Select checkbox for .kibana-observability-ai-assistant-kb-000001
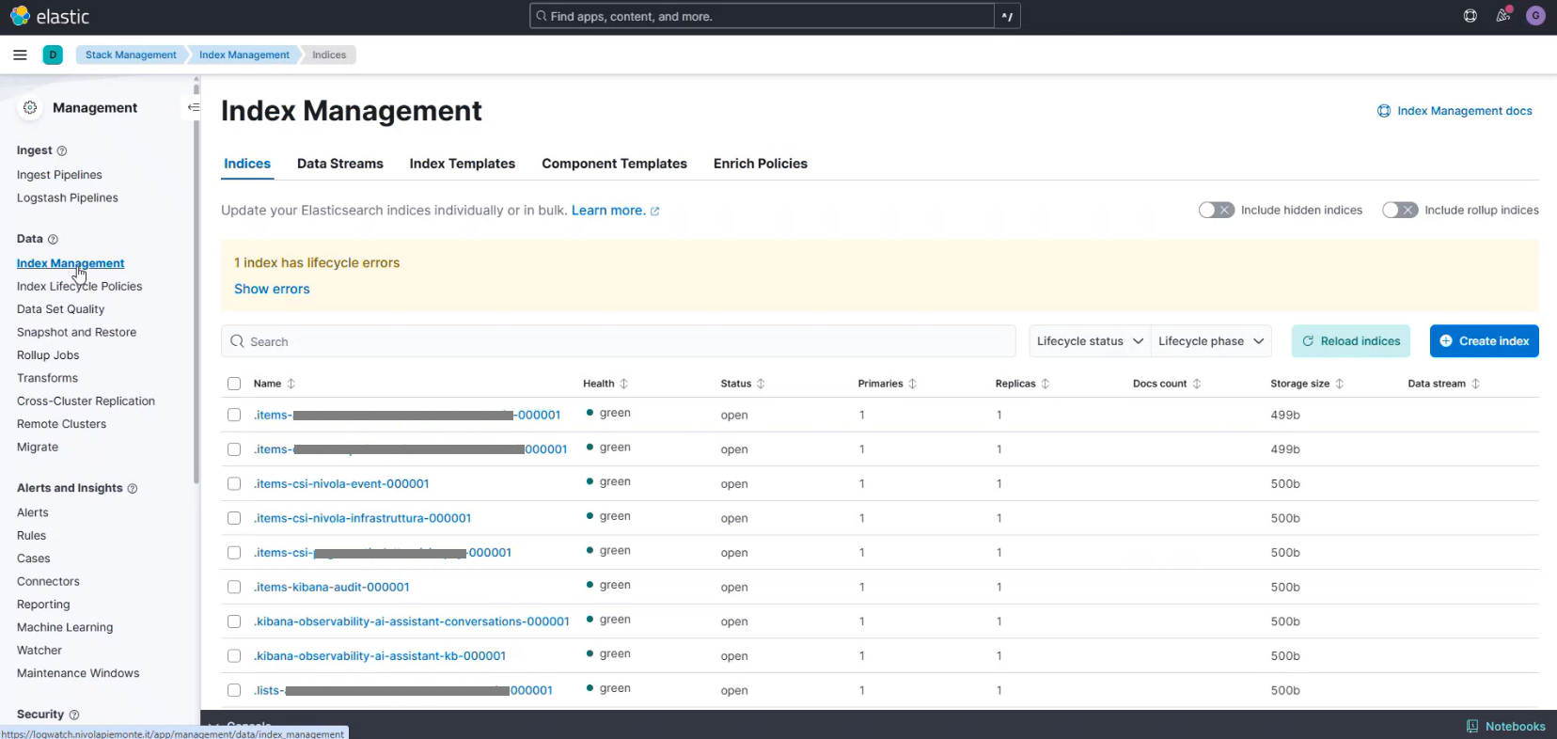The image size is (1557, 739). click(234, 656)
